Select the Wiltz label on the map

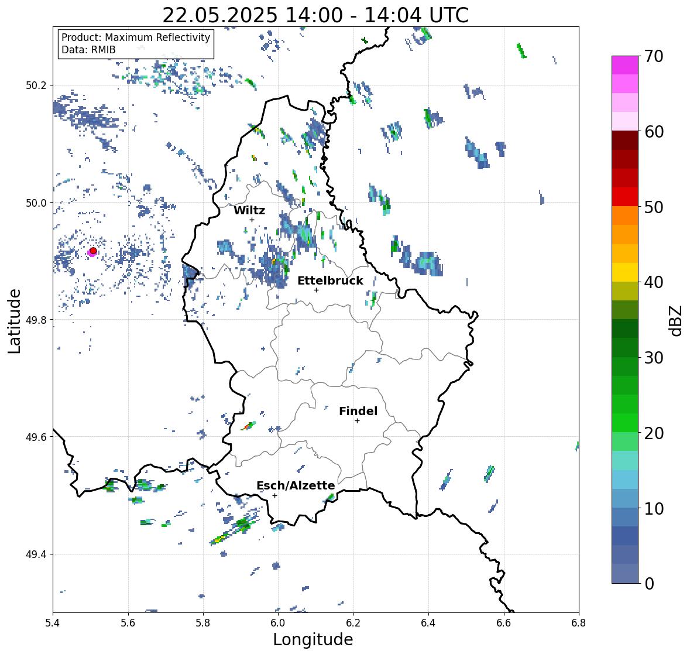[249, 210]
